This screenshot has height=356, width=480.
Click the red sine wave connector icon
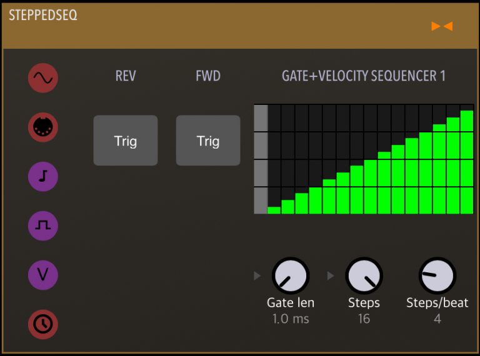43,78
